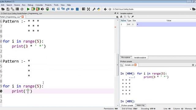Open the Help menu
This screenshot has height=110, width=196.
pyautogui.click(x=69, y=5)
